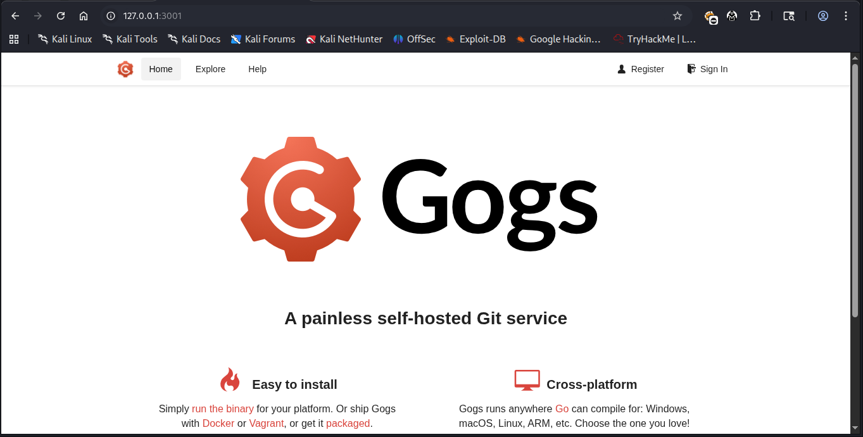Image resolution: width=863 pixels, height=437 pixels.
Task: Select the Home navigation item
Action: pyautogui.click(x=161, y=69)
